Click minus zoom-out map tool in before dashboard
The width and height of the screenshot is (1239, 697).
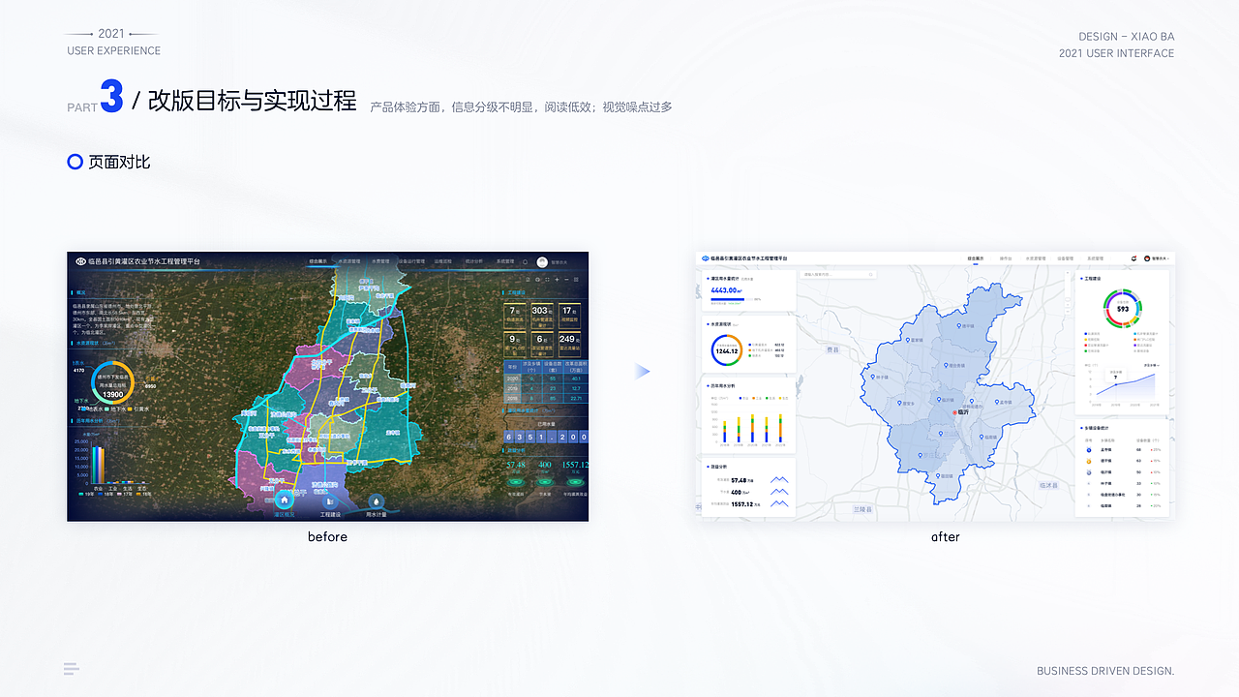(x=566, y=280)
